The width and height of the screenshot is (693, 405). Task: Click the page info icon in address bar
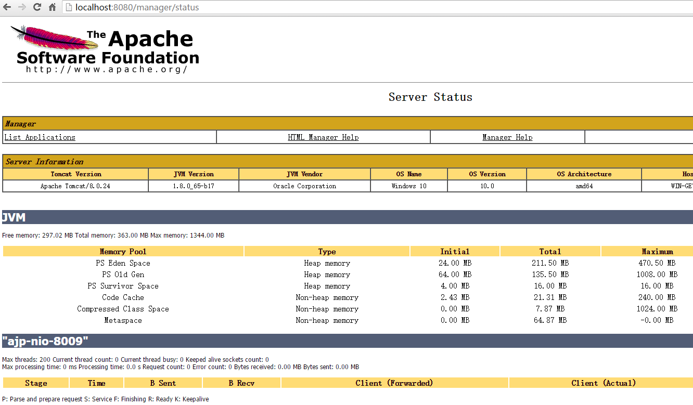pyautogui.click(x=69, y=7)
